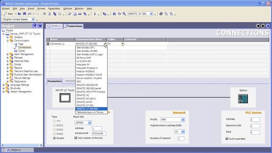Viewport: 272px width, 153px height.
Task: Click the previous tab left arrow icon
Action: 258,26
